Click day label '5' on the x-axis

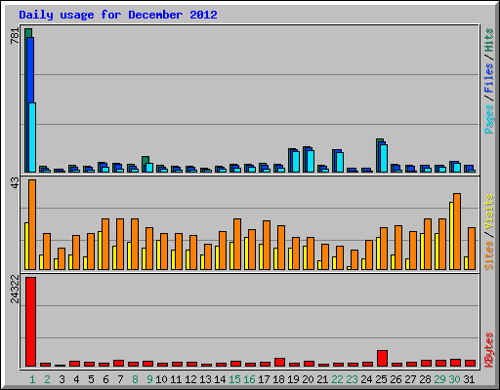(91, 379)
